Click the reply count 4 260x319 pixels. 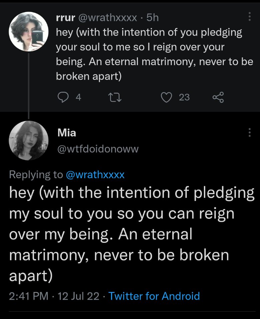pos(78,97)
